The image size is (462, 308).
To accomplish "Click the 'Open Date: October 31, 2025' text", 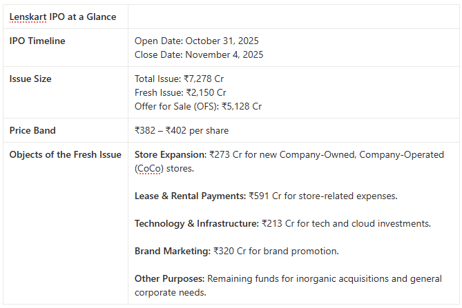I will (x=197, y=41).
